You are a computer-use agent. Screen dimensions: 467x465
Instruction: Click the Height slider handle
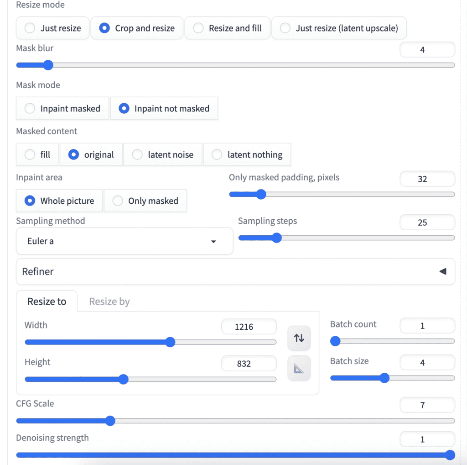[x=123, y=379]
